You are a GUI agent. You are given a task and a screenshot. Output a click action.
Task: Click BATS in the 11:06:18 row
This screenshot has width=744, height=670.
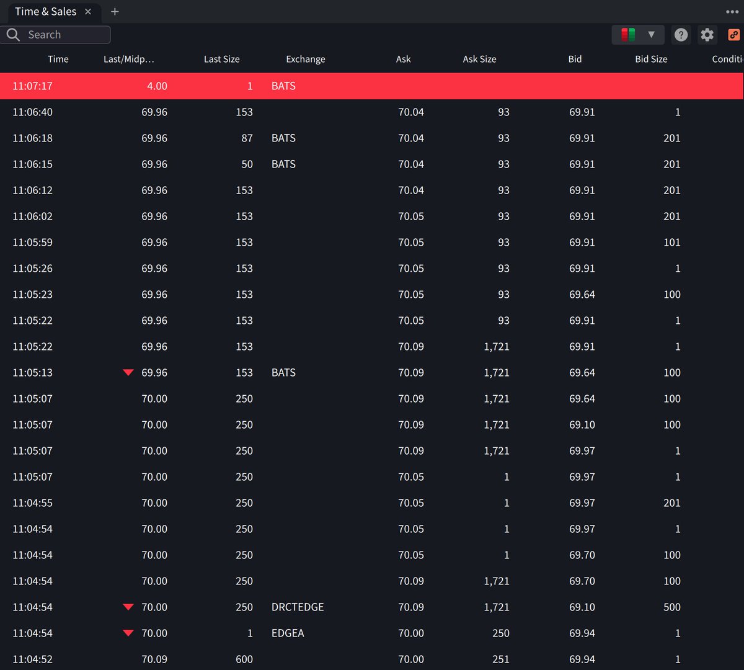[x=283, y=138]
